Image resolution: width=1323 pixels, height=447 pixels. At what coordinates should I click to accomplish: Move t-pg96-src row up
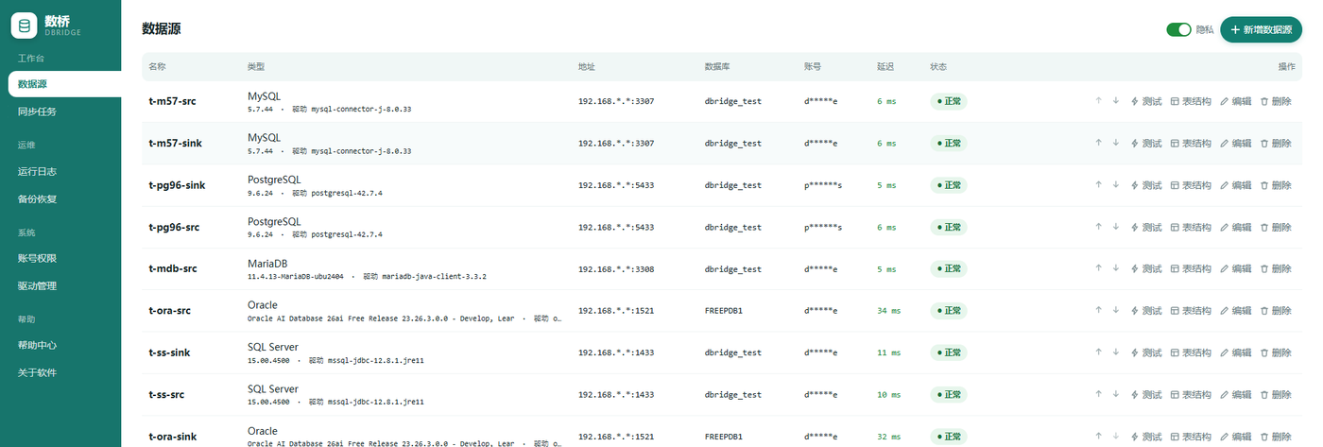[x=1098, y=227]
